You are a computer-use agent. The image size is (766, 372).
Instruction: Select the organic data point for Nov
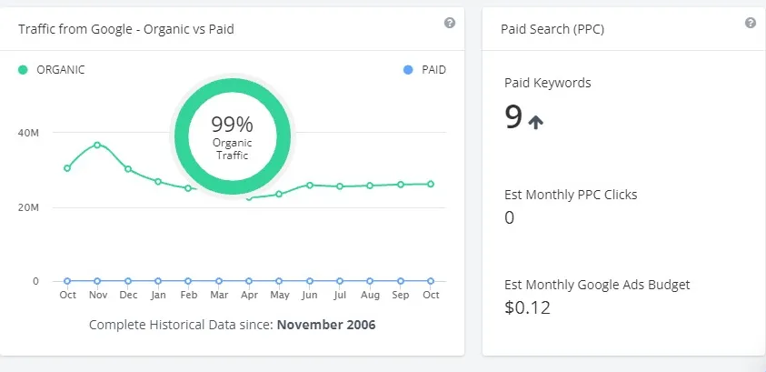click(97, 146)
